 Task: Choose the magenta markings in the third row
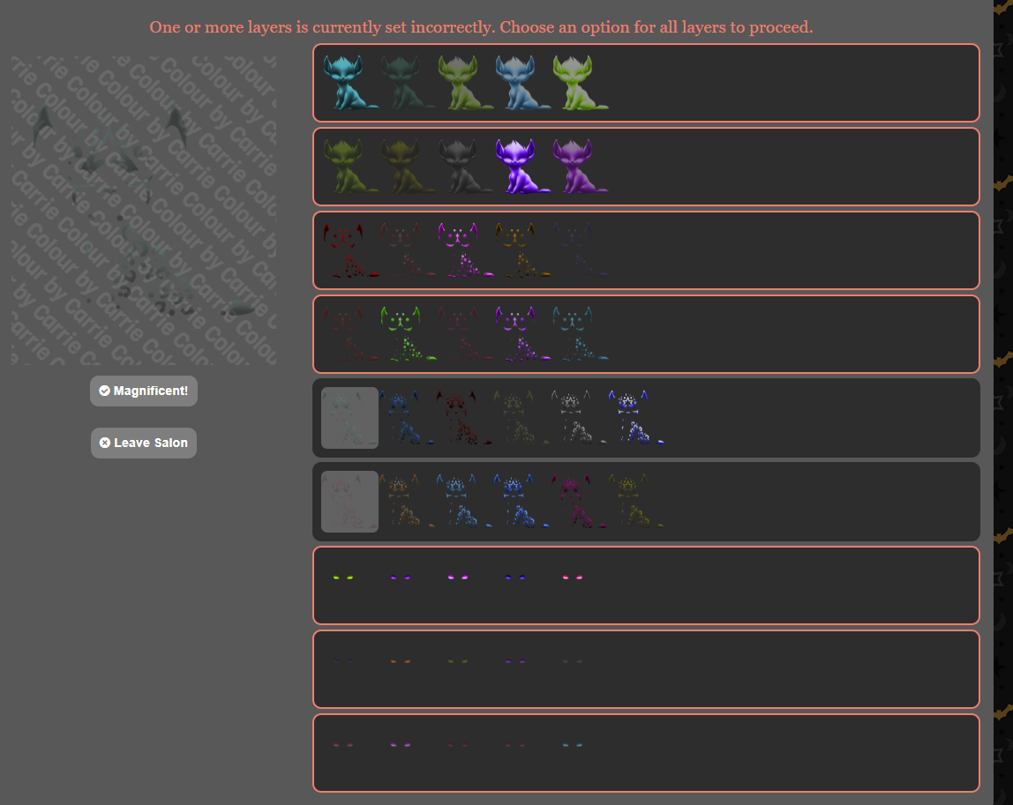click(x=464, y=250)
